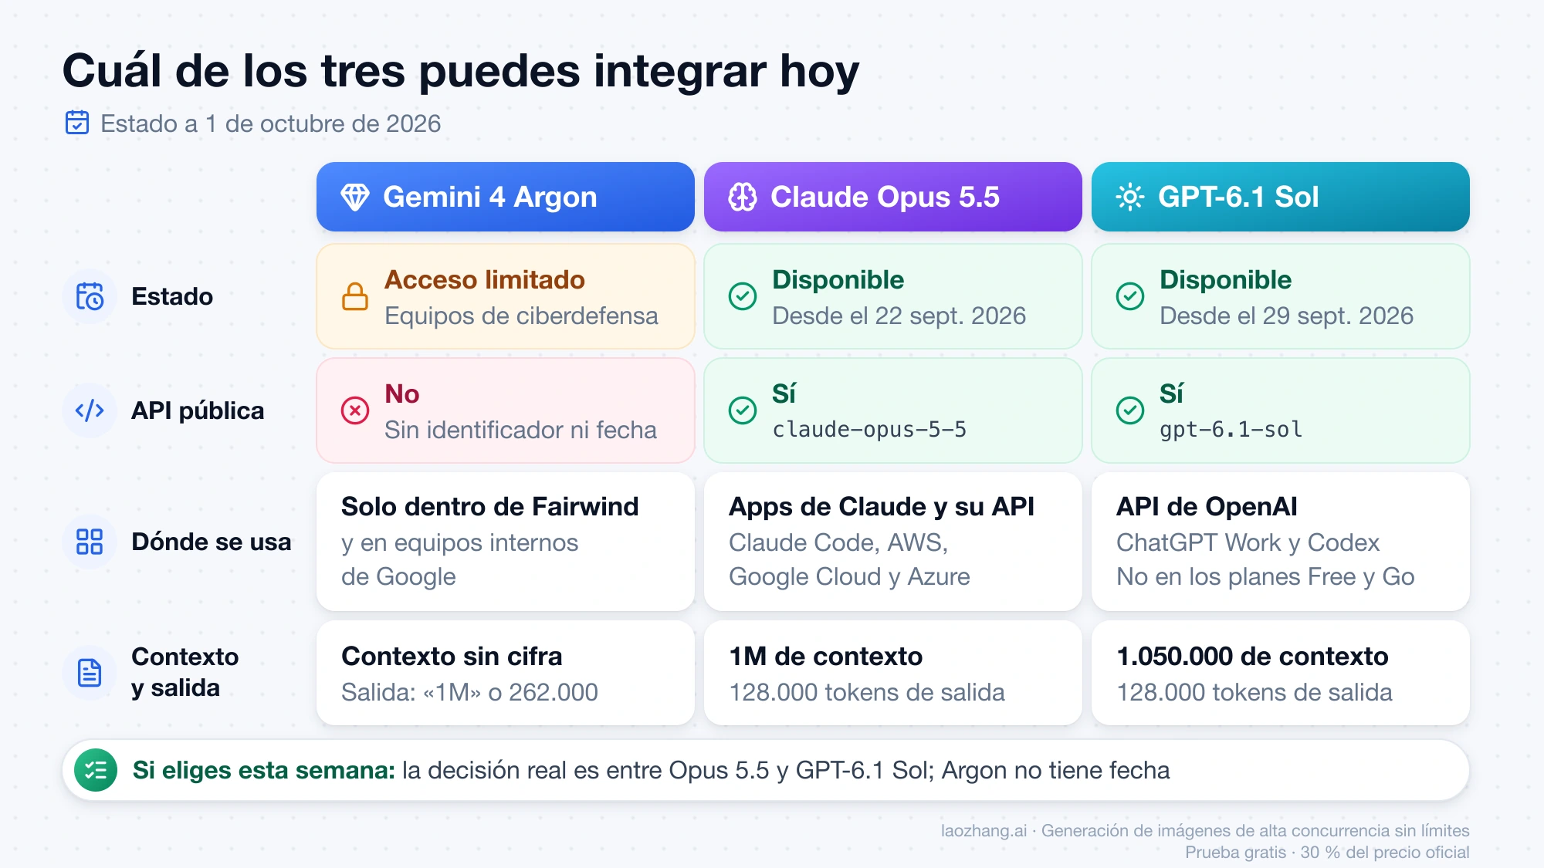
Task: Select the Gemini 4 Argon column header
Action: [x=506, y=197]
